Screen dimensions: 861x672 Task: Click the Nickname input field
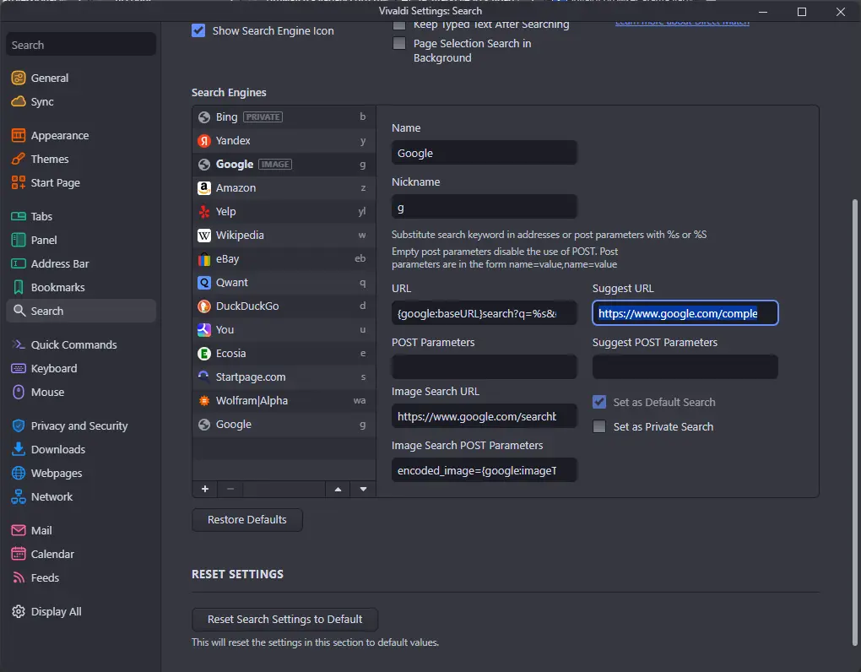coord(484,208)
